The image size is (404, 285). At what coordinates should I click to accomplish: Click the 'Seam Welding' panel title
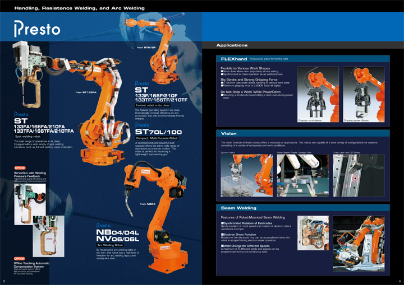(x=238, y=208)
